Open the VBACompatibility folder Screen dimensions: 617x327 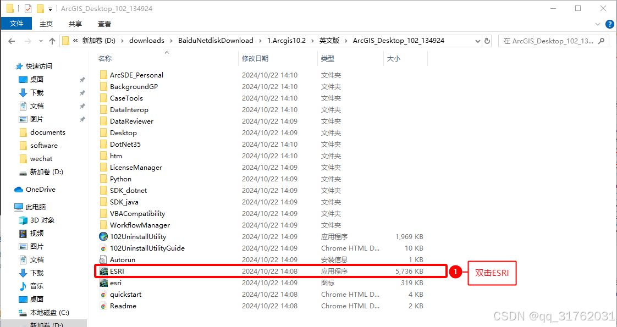point(137,213)
